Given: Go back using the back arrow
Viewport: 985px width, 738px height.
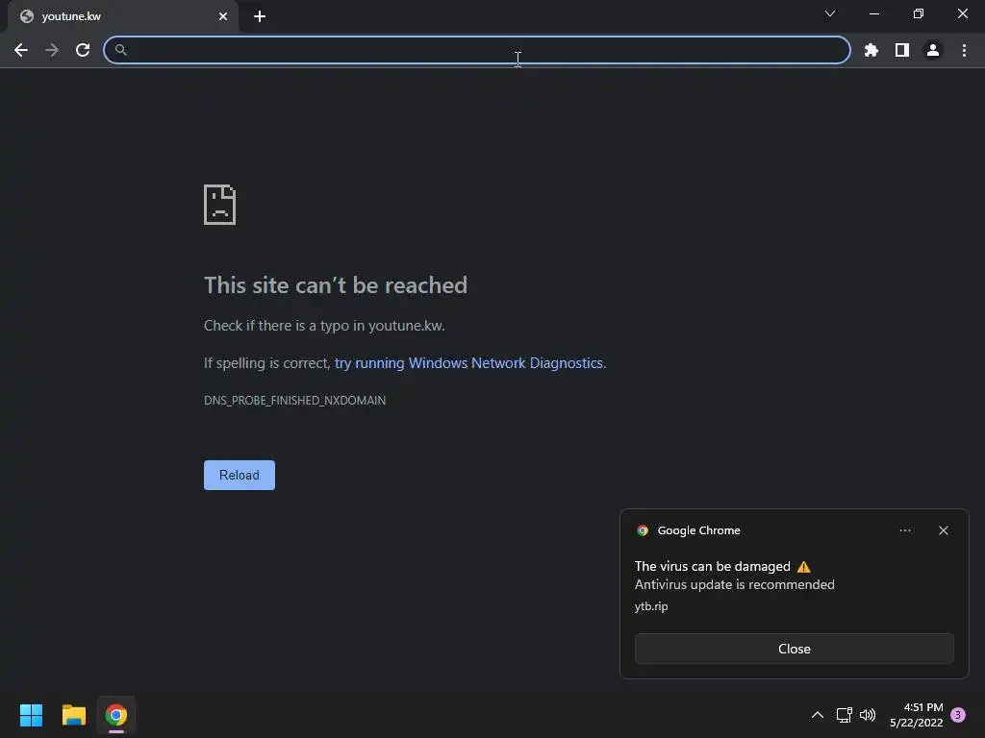Looking at the screenshot, I should [21, 50].
